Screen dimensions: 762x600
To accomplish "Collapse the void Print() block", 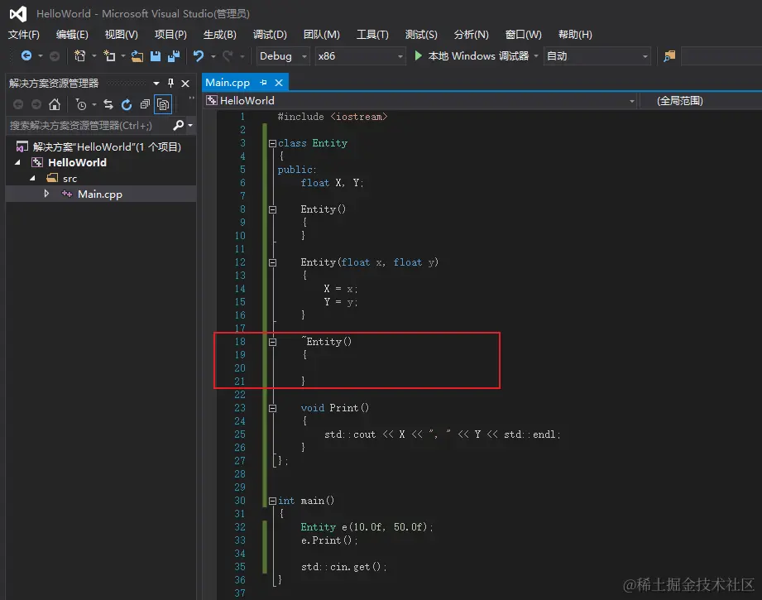I will click(273, 408).
